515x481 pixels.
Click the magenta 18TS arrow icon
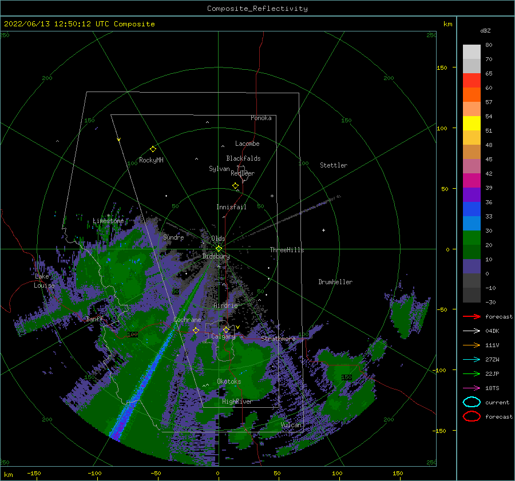472,388
